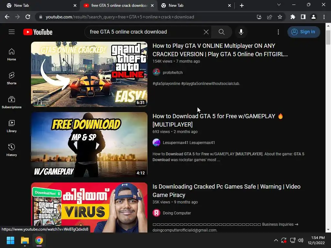Open prototwitch channel avatar
The width and height of the screenshot is (331, 248).
point(156,72)
